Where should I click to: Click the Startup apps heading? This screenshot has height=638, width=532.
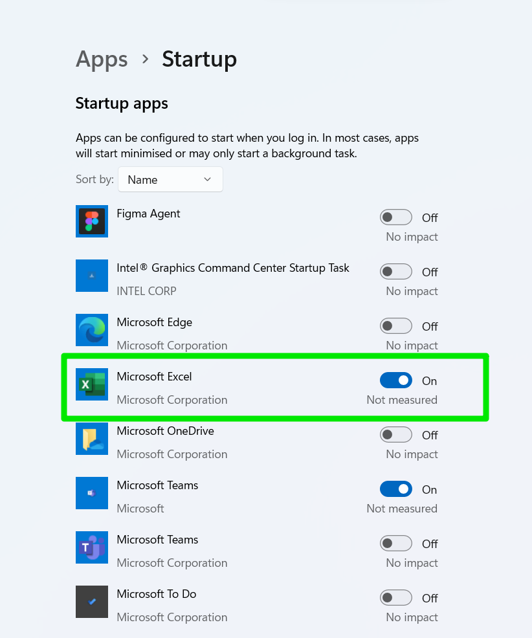coord(122,104)
